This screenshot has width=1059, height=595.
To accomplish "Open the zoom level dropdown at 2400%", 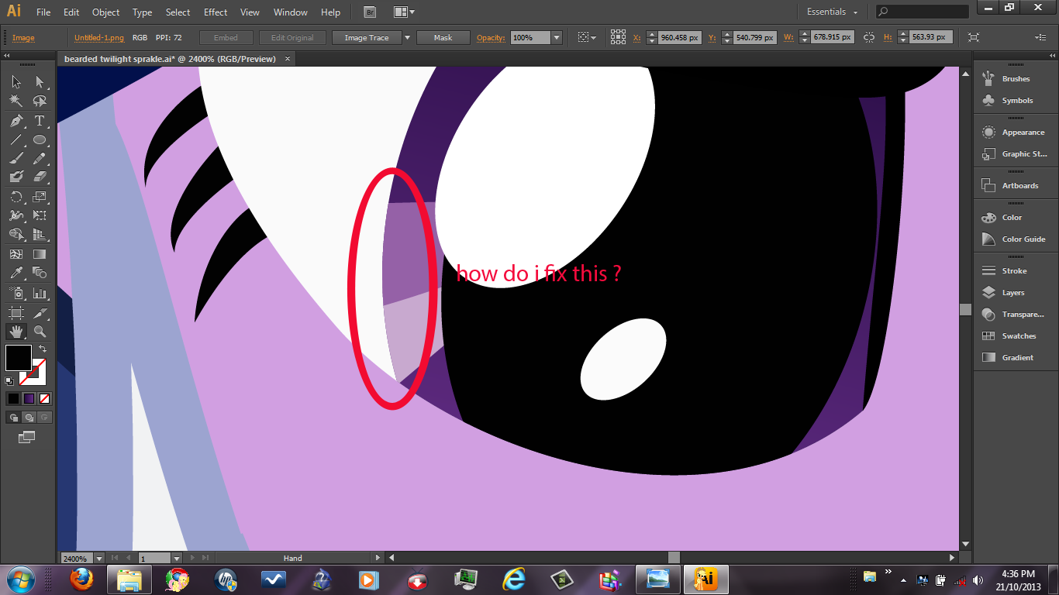I will (100, 558).
